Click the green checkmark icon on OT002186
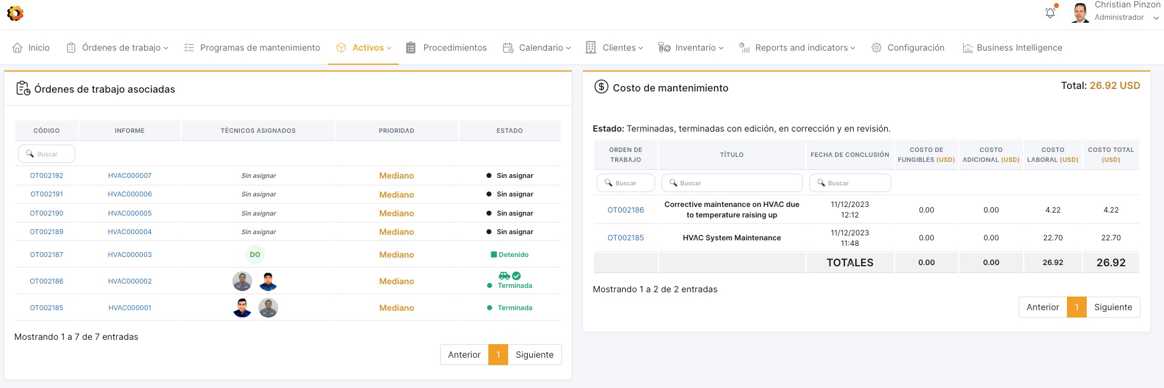 (517, 276)
